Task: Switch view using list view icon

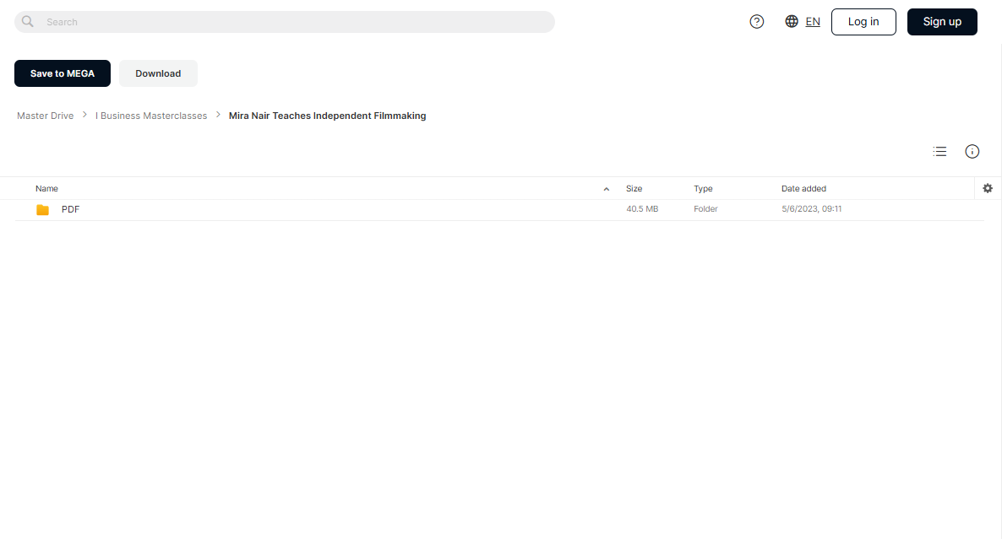Action: click(x=939, y=151)
